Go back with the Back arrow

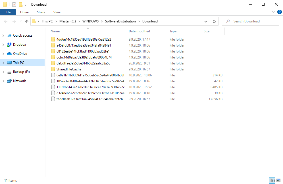(x=6, y=22)
